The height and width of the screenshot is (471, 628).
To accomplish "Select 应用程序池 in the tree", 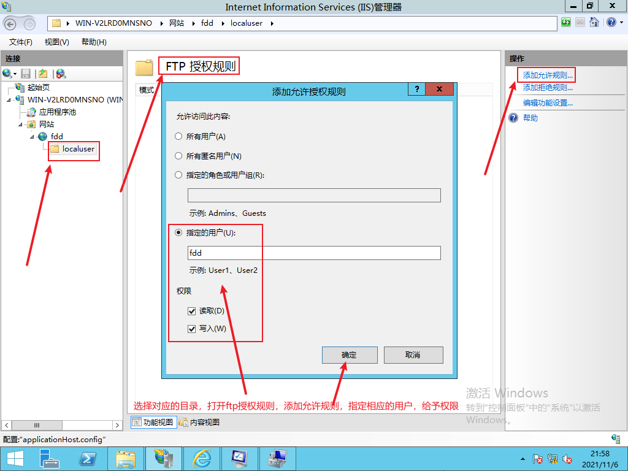I will point(57,112).
